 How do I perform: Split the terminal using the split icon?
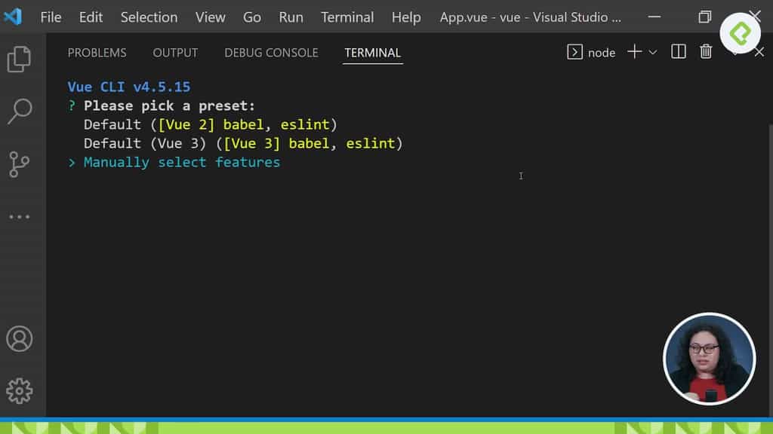[x=678, y=51]
